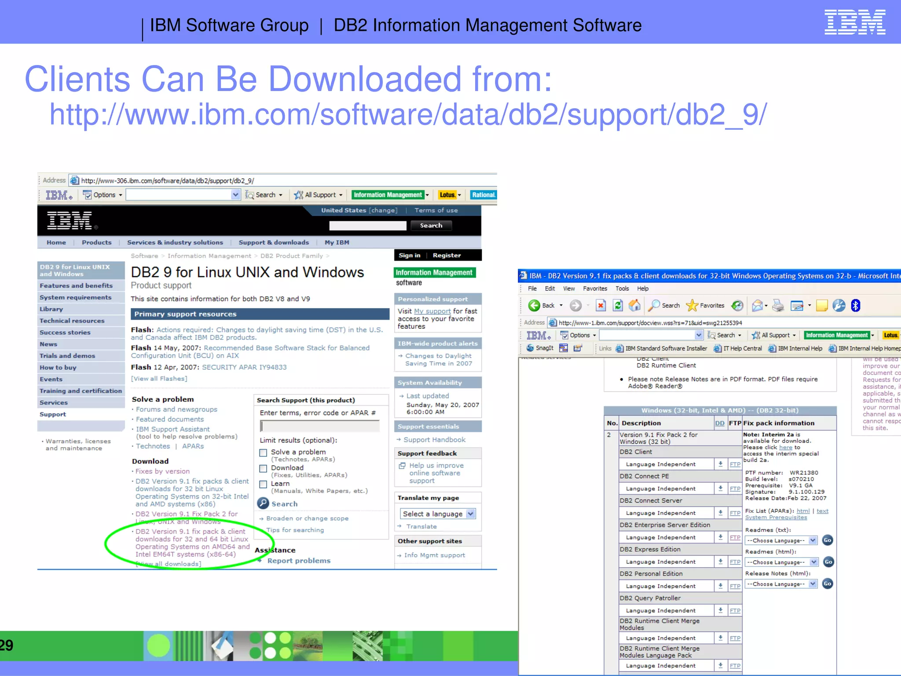Download DB2 Enterprise Server Edition via DD icon
The width and height of the screenshot is (901, 676).
tap(720, 537)
